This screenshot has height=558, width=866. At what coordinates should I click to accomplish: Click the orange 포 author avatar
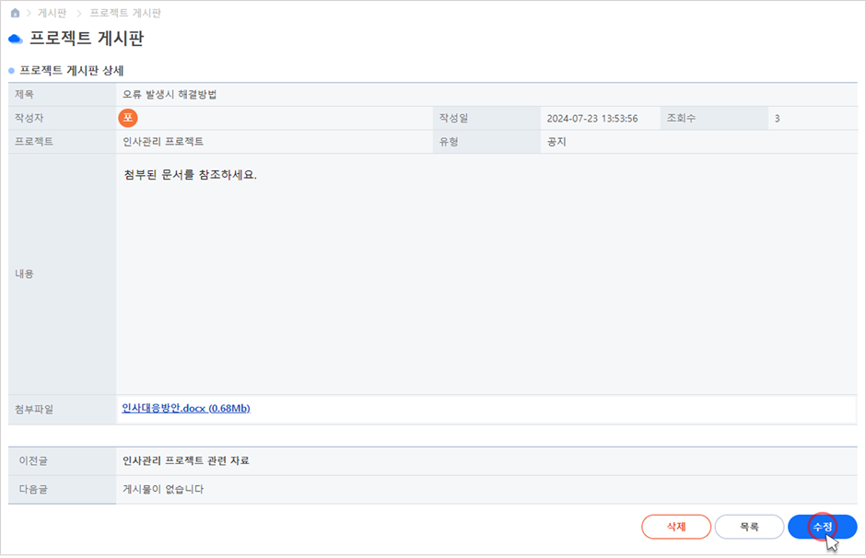tap(128, 118)
